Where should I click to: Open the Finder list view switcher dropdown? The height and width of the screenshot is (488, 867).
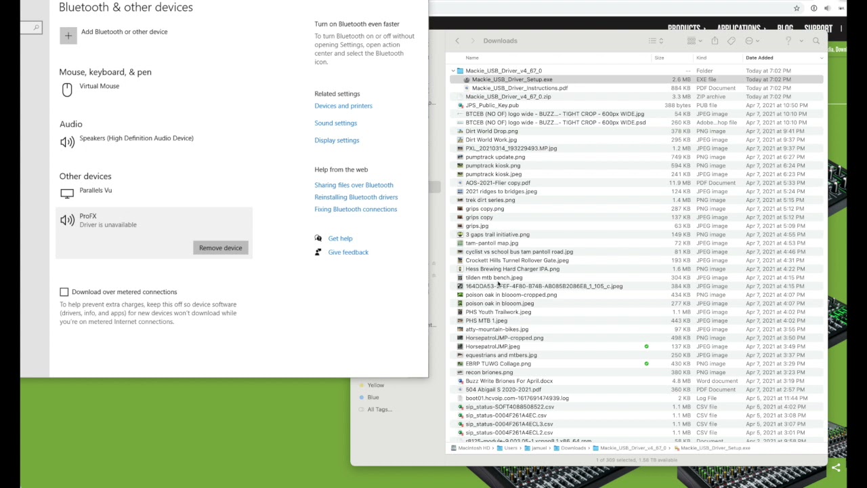(x=655, y=41)
